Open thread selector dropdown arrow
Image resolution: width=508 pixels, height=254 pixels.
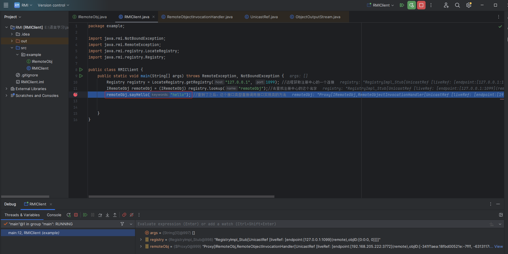[x=131, y=224]
